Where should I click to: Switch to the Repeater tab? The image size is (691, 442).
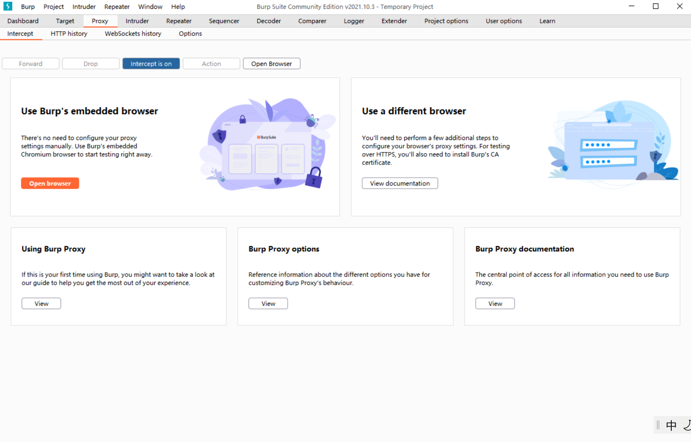click(x=179, y=21)
